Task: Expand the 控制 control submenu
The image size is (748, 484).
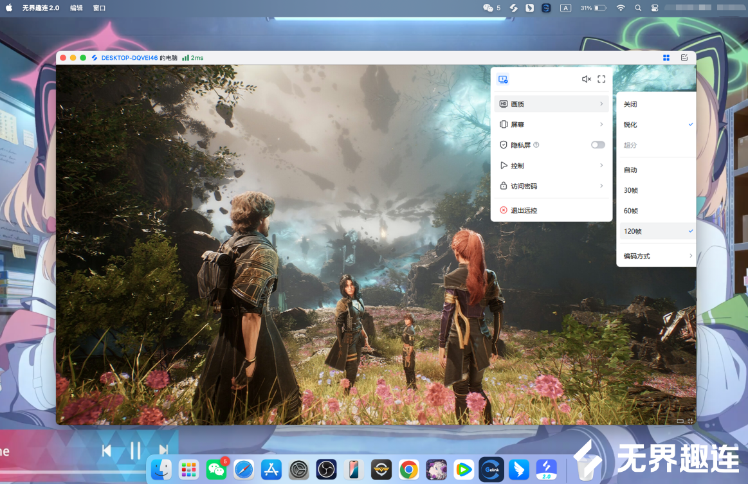Action: point(551,165)
